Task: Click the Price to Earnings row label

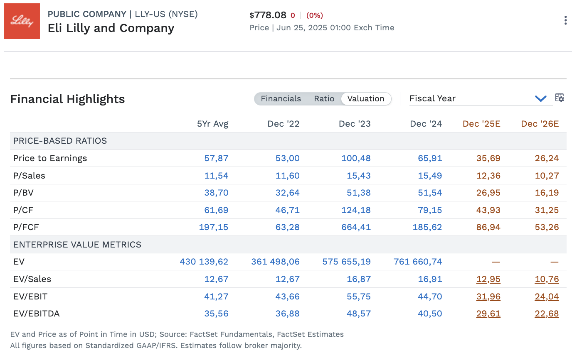Action: [x=50, y=158]
